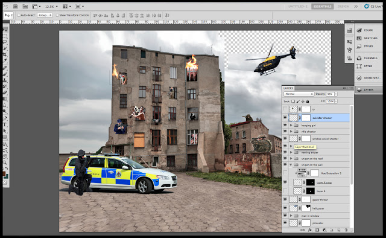
Task: Hide the suicider shooter layer
Action: click(285, 118)
